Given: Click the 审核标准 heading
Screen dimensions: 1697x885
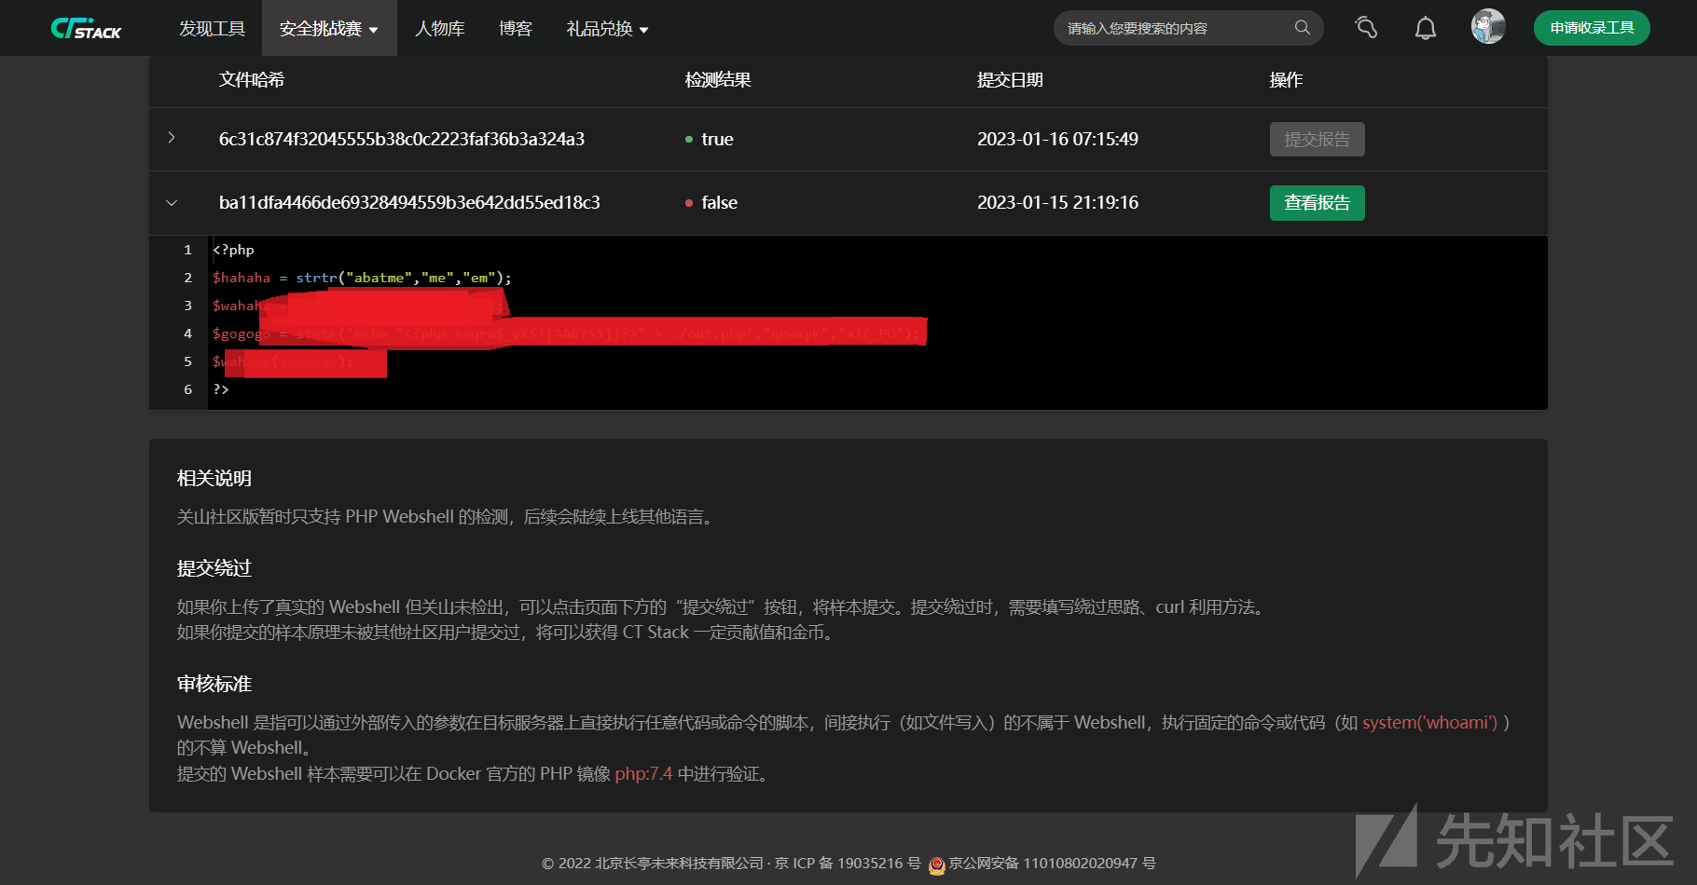Looking at the screenshot, I should pos(214,684).
